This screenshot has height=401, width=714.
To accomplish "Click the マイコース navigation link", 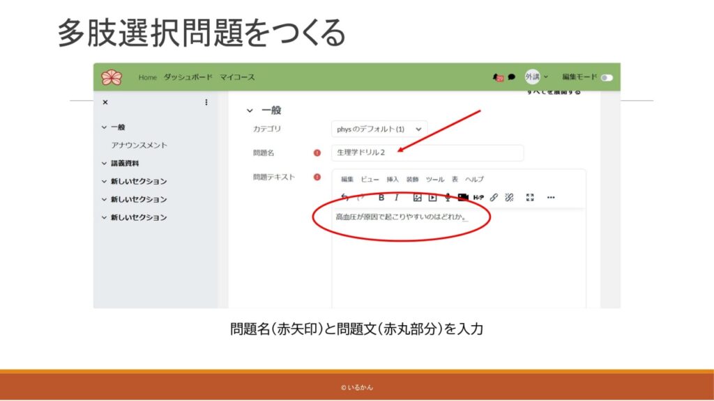I will [x=237, y=77].
